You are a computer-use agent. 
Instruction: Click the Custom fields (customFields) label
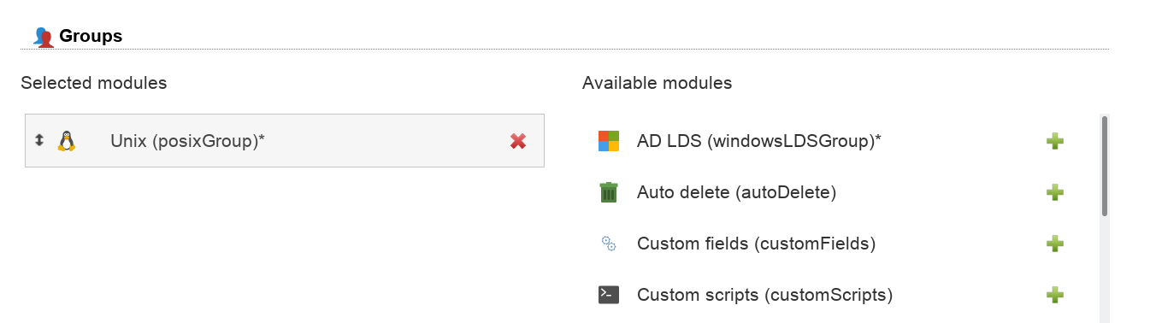[756, 244]
